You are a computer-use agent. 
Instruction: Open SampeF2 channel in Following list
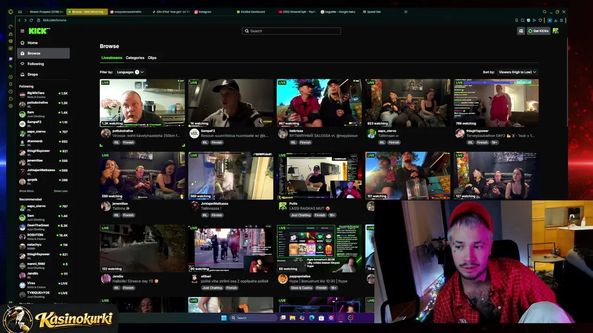point(44,123)
